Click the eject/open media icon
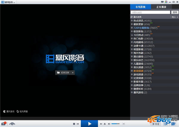The width and height of the screenshot is (179, 127). 105,123
